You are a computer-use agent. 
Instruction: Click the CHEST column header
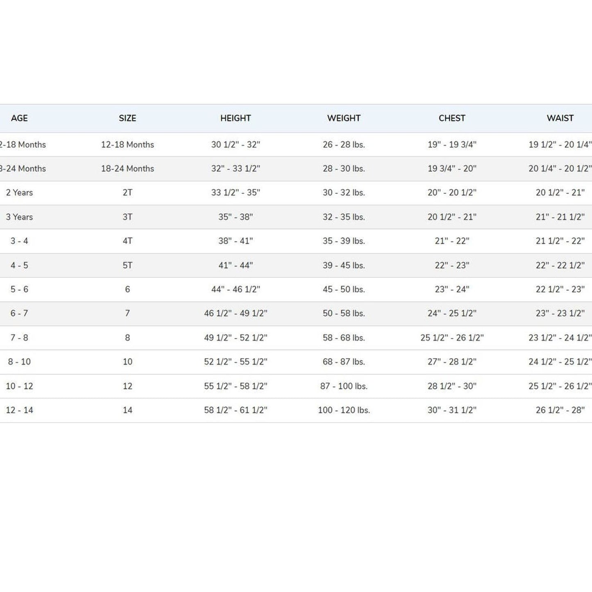tap(452, 118)
